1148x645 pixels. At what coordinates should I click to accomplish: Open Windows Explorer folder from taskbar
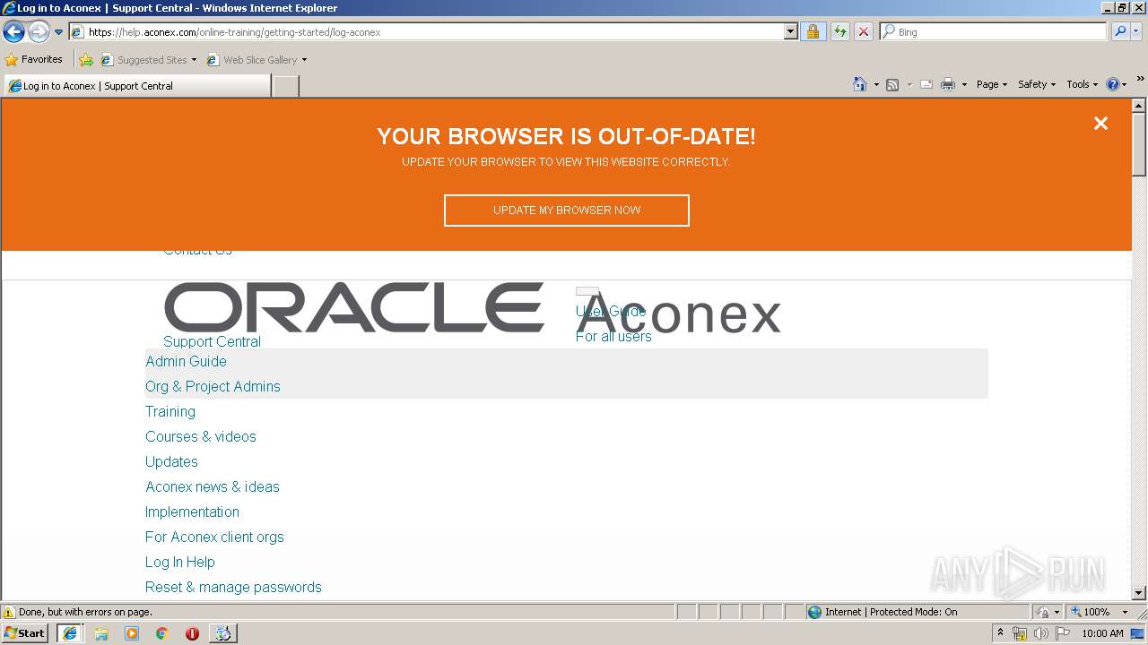(101, 633)
